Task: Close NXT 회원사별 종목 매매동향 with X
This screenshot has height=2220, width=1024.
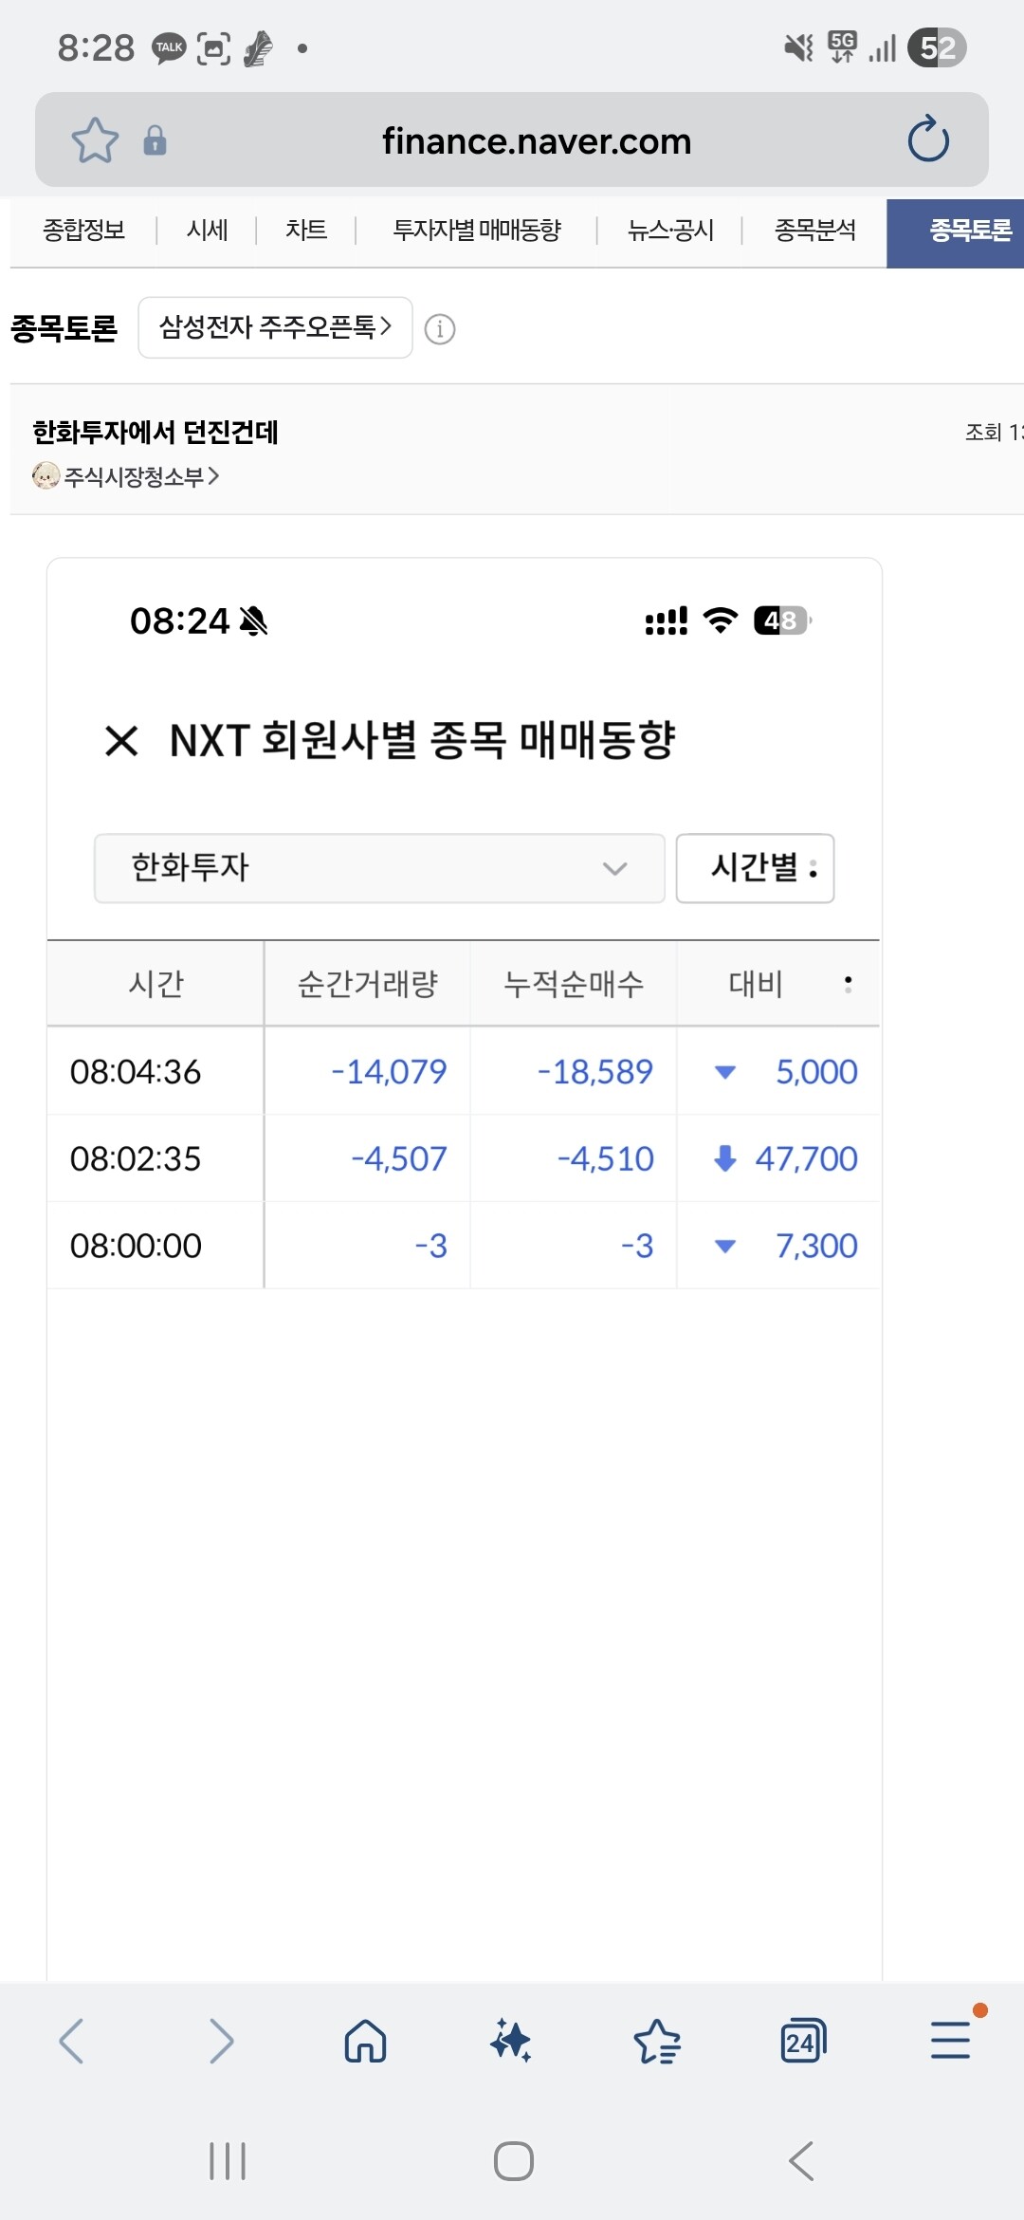Action: (121, 741)
